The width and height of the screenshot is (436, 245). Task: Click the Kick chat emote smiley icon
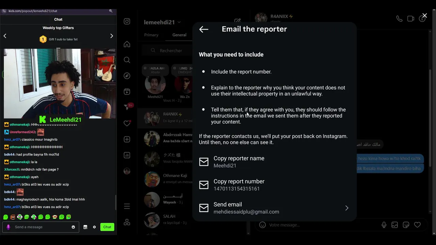(73, 227)
